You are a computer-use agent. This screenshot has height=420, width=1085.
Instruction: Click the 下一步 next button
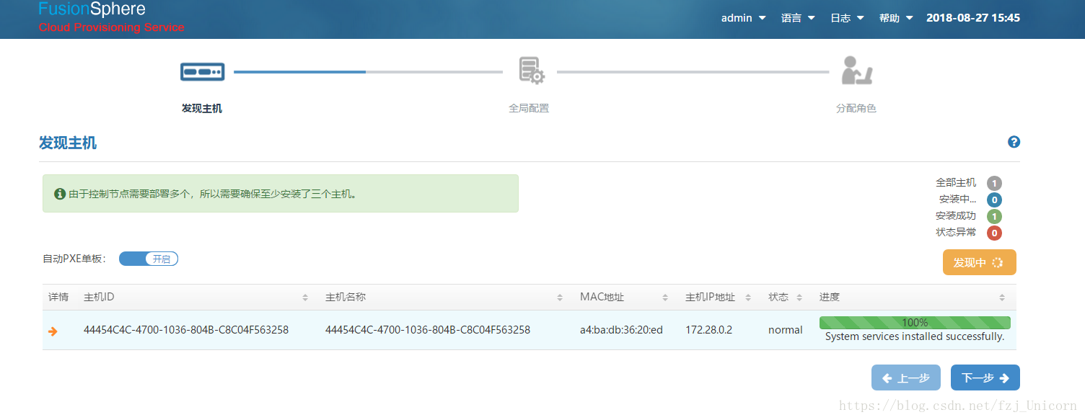(985, 377)
